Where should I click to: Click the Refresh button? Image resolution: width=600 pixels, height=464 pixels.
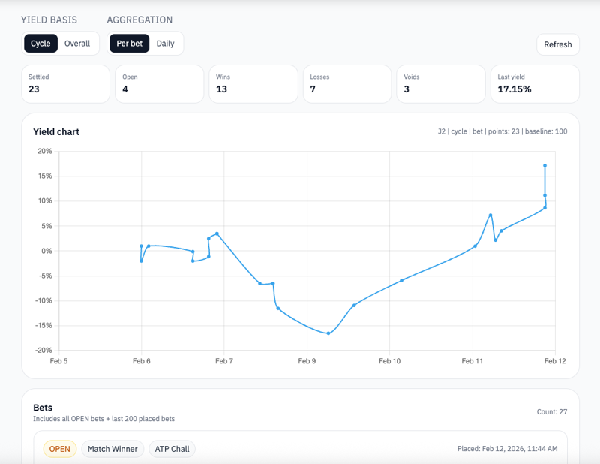[x=557, y=44]
